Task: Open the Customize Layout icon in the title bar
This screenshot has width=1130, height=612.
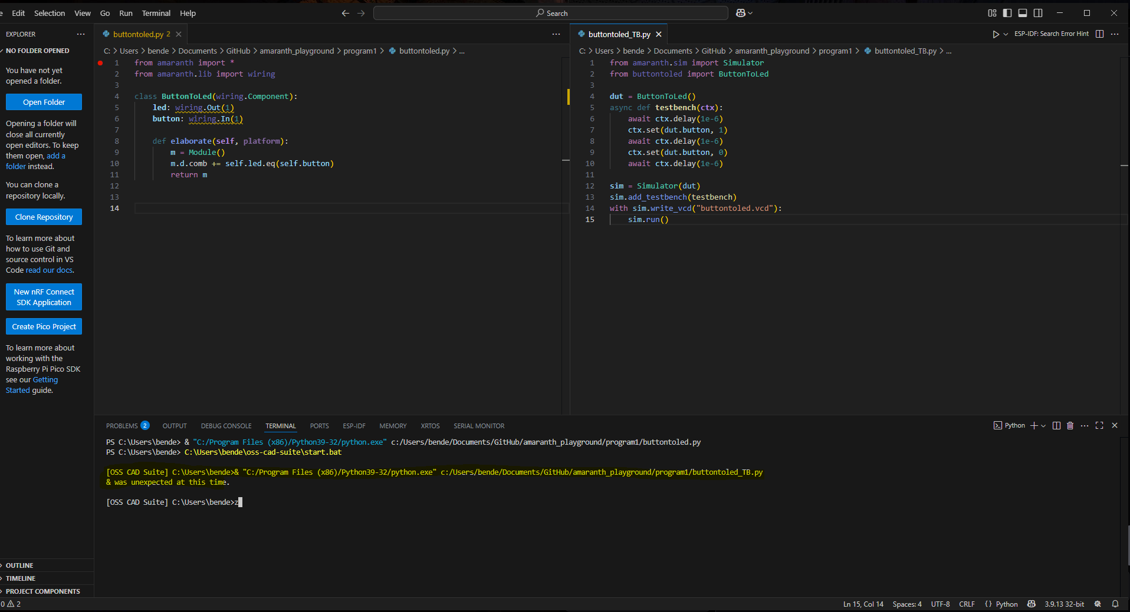Action: pos(992,13)
